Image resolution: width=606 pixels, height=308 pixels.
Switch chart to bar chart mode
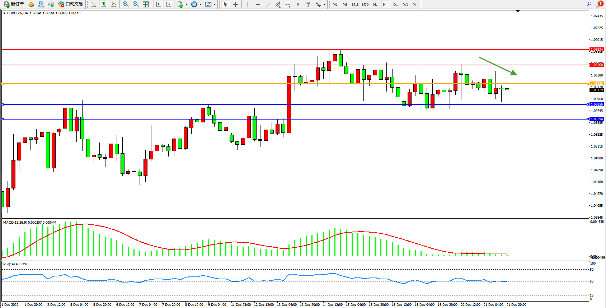94,4
